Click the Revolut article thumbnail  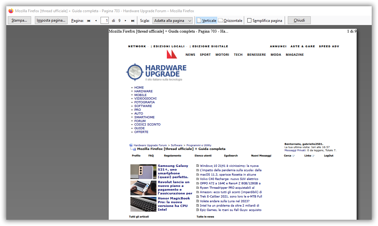143,188
